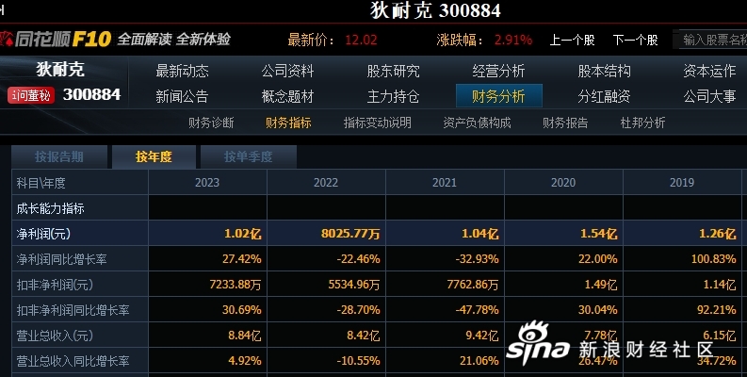747x377 pixels.
Task: Go to next stock 下一个股
Action: (636, 40)
